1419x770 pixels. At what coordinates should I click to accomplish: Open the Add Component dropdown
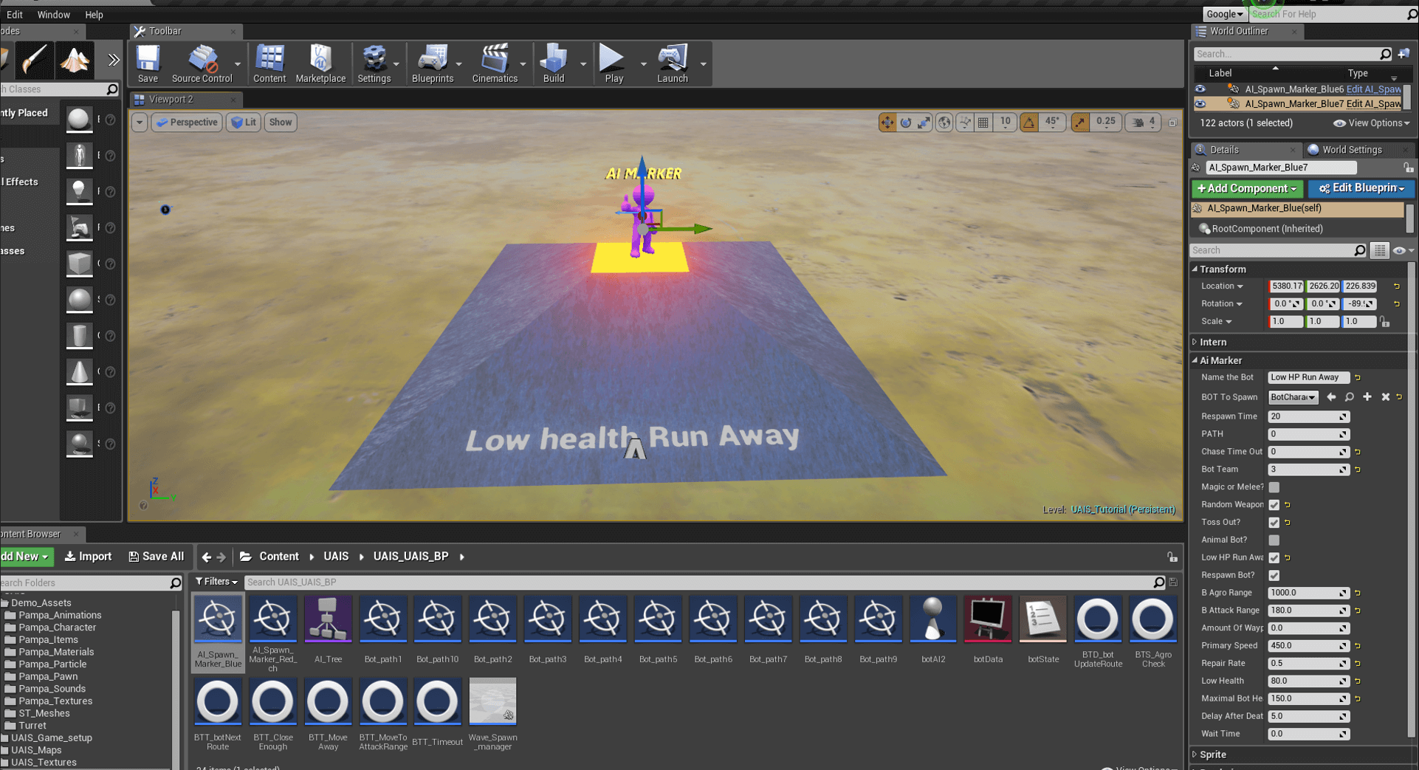pos(1247,189)
